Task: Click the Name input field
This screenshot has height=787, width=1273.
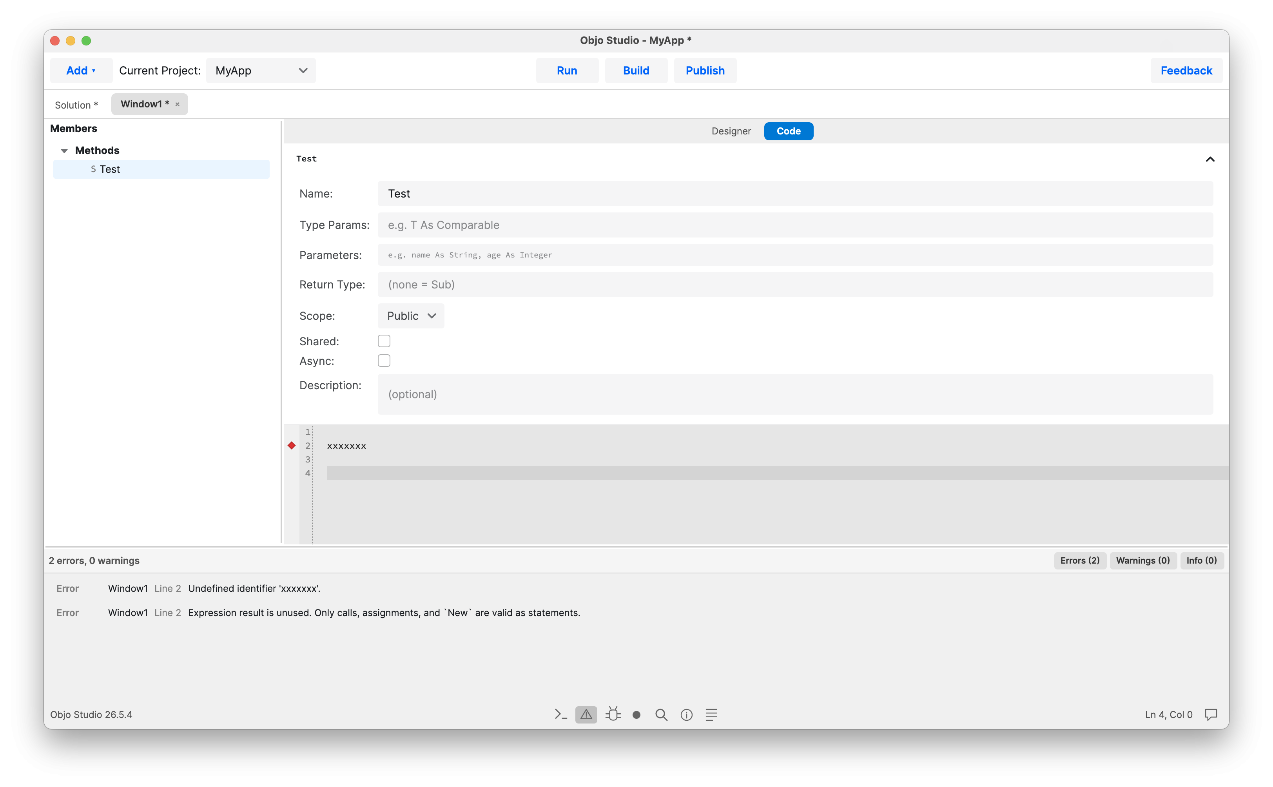Action: coord(795,194)
